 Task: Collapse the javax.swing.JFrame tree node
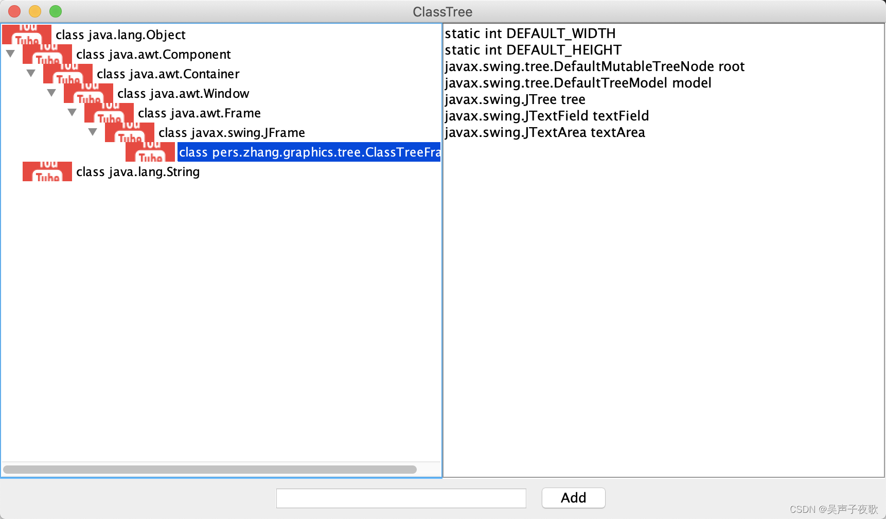coord(93,132)
